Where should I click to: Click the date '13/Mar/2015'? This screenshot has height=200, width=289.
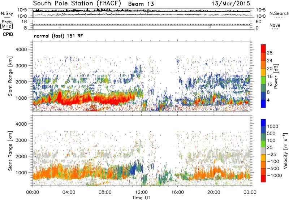(231, 3)
